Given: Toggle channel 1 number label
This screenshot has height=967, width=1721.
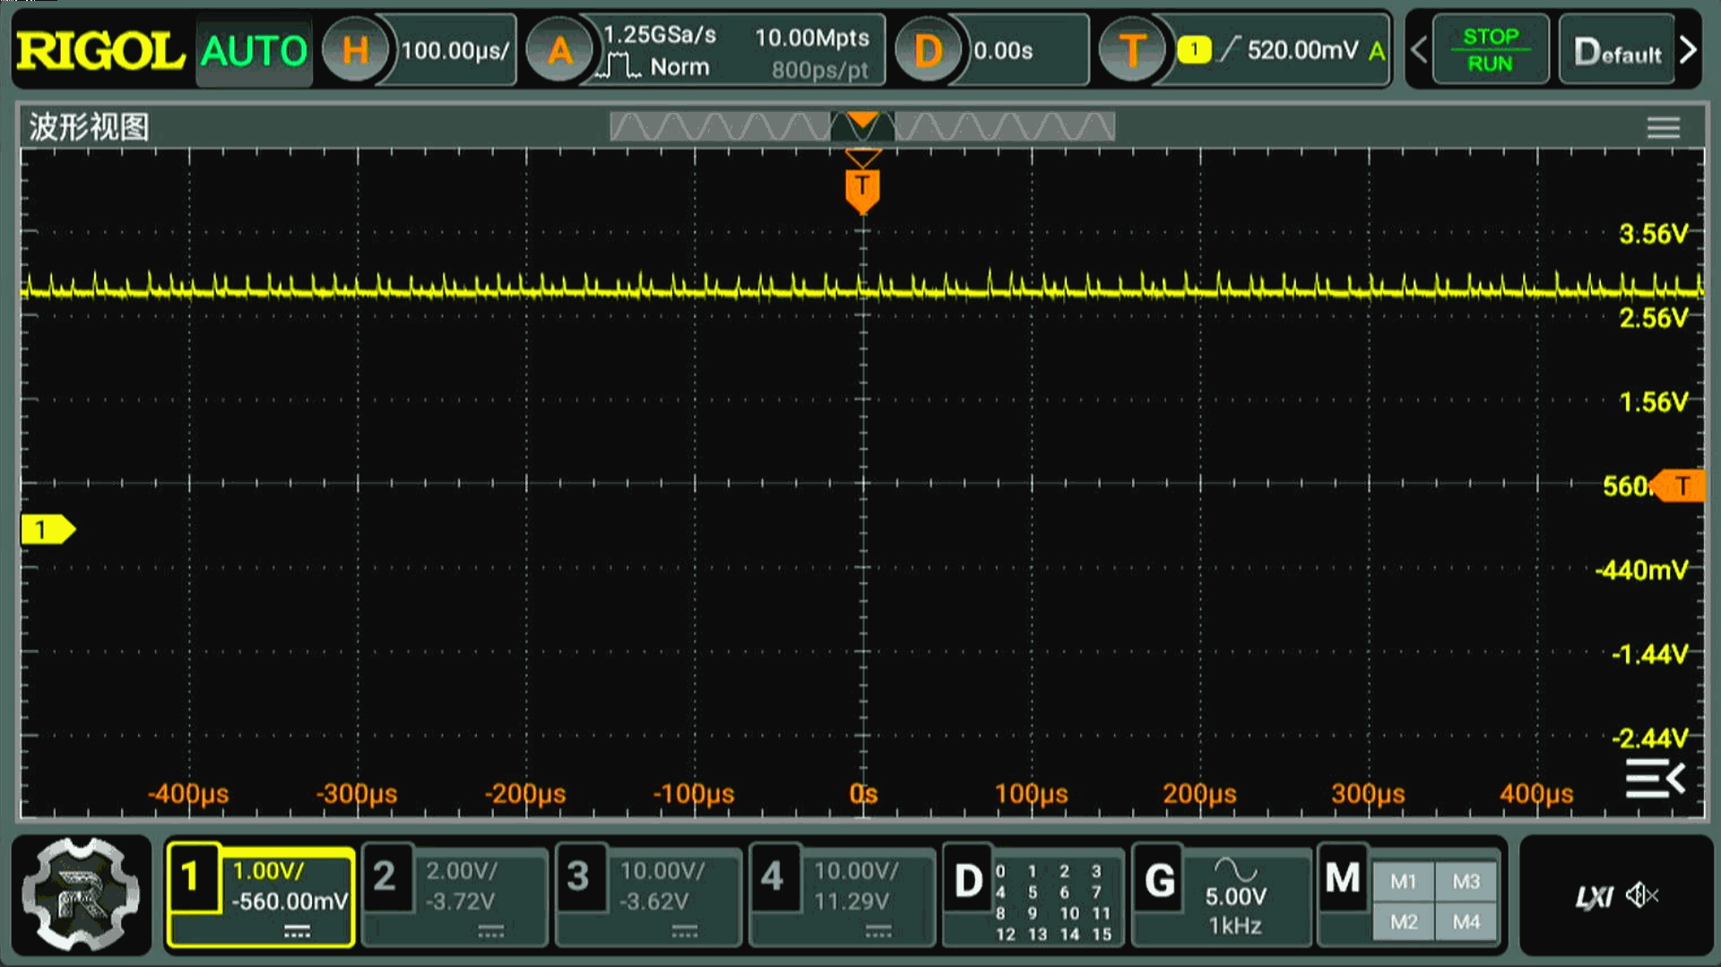Looking at the screenshot, I should 192,877.
